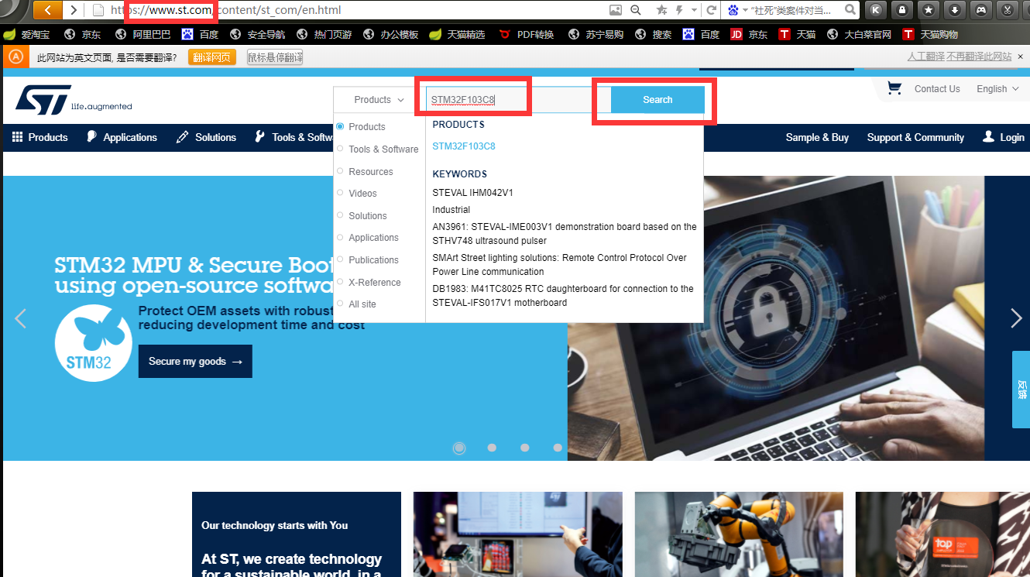Open the English language dropdown
The height and width of the screenshot is (577, 1030).
point(997,89)
